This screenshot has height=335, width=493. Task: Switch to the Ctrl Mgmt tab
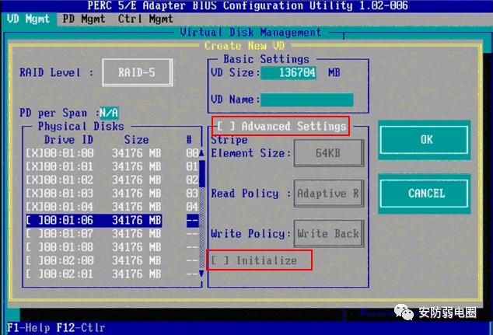pyautogui.click(x=145, y=19)
